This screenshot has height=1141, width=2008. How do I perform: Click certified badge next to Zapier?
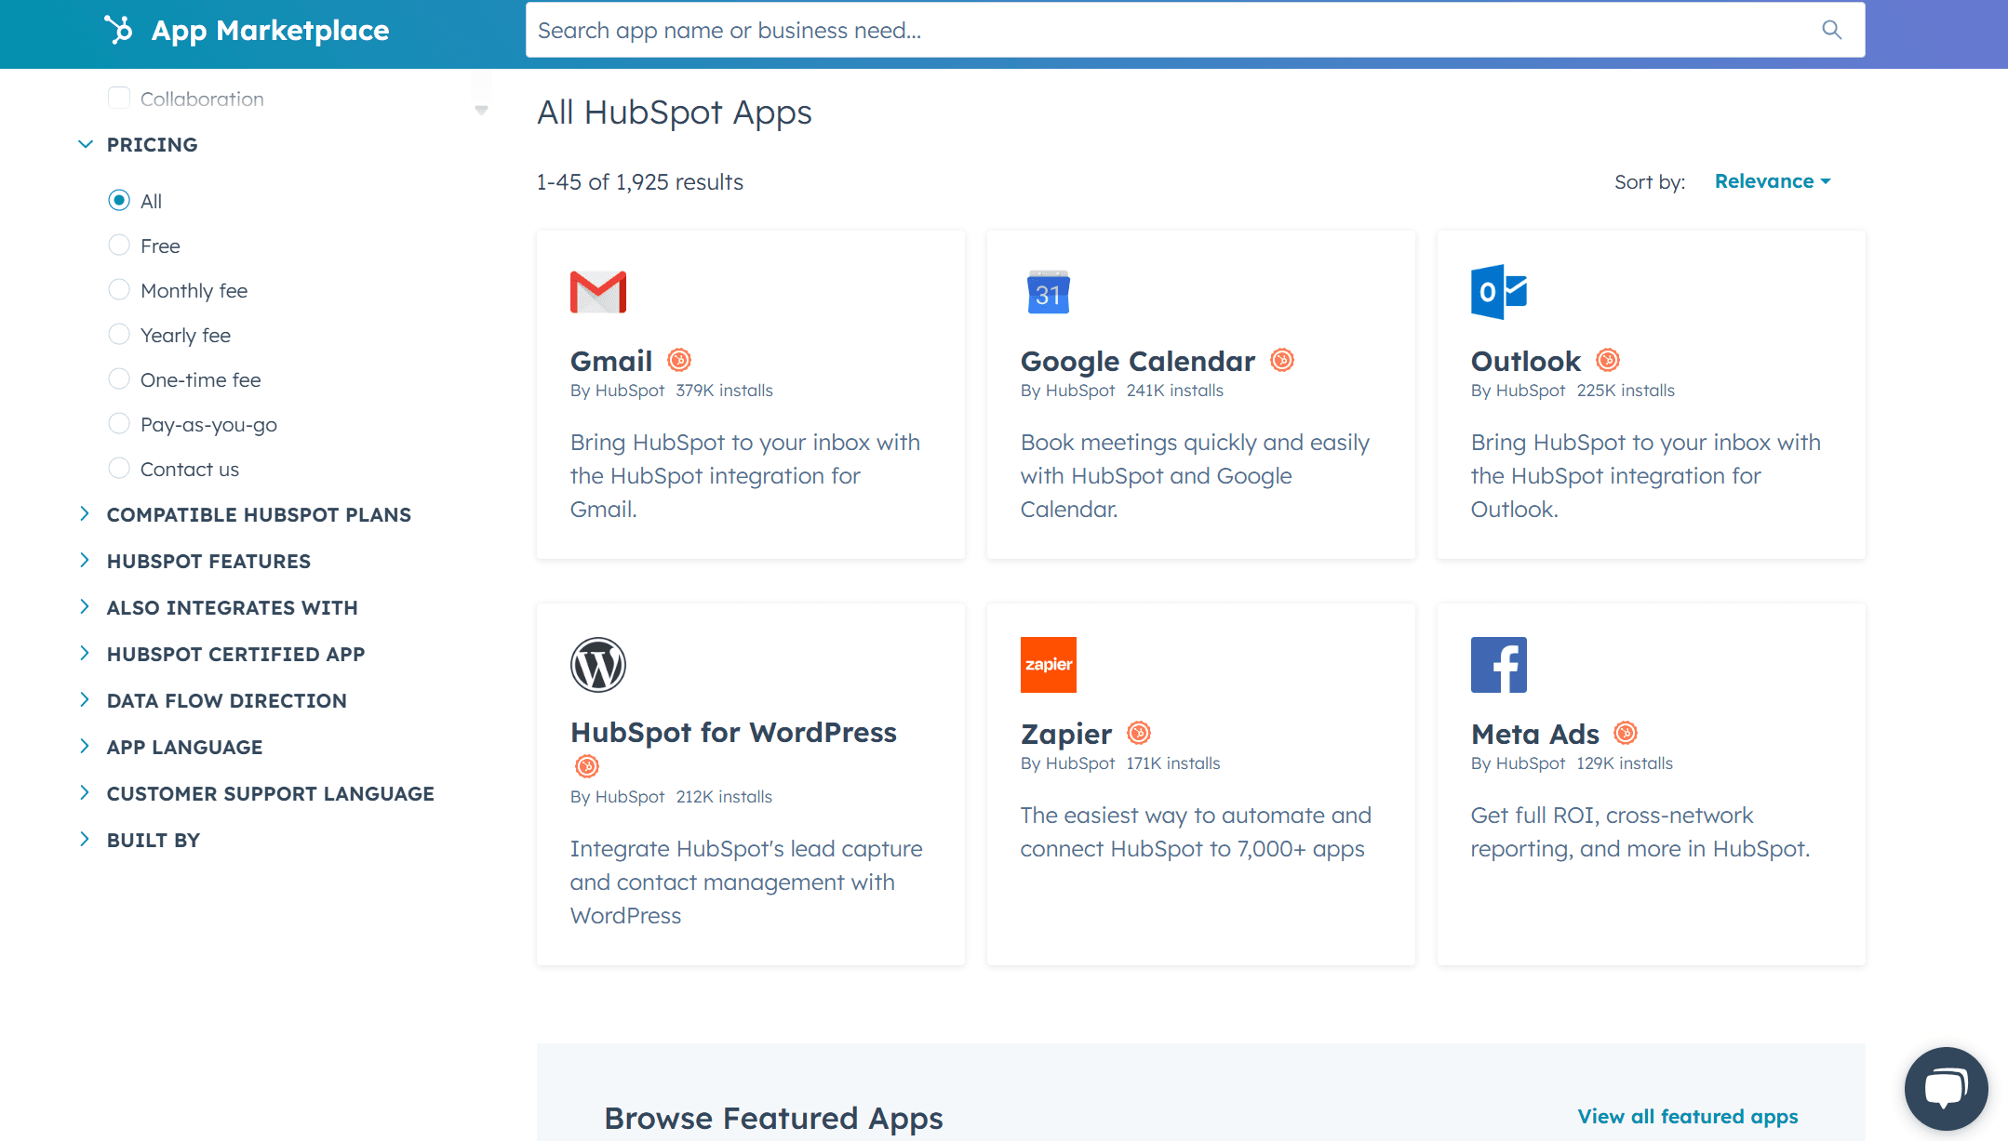coord(1139,733)
